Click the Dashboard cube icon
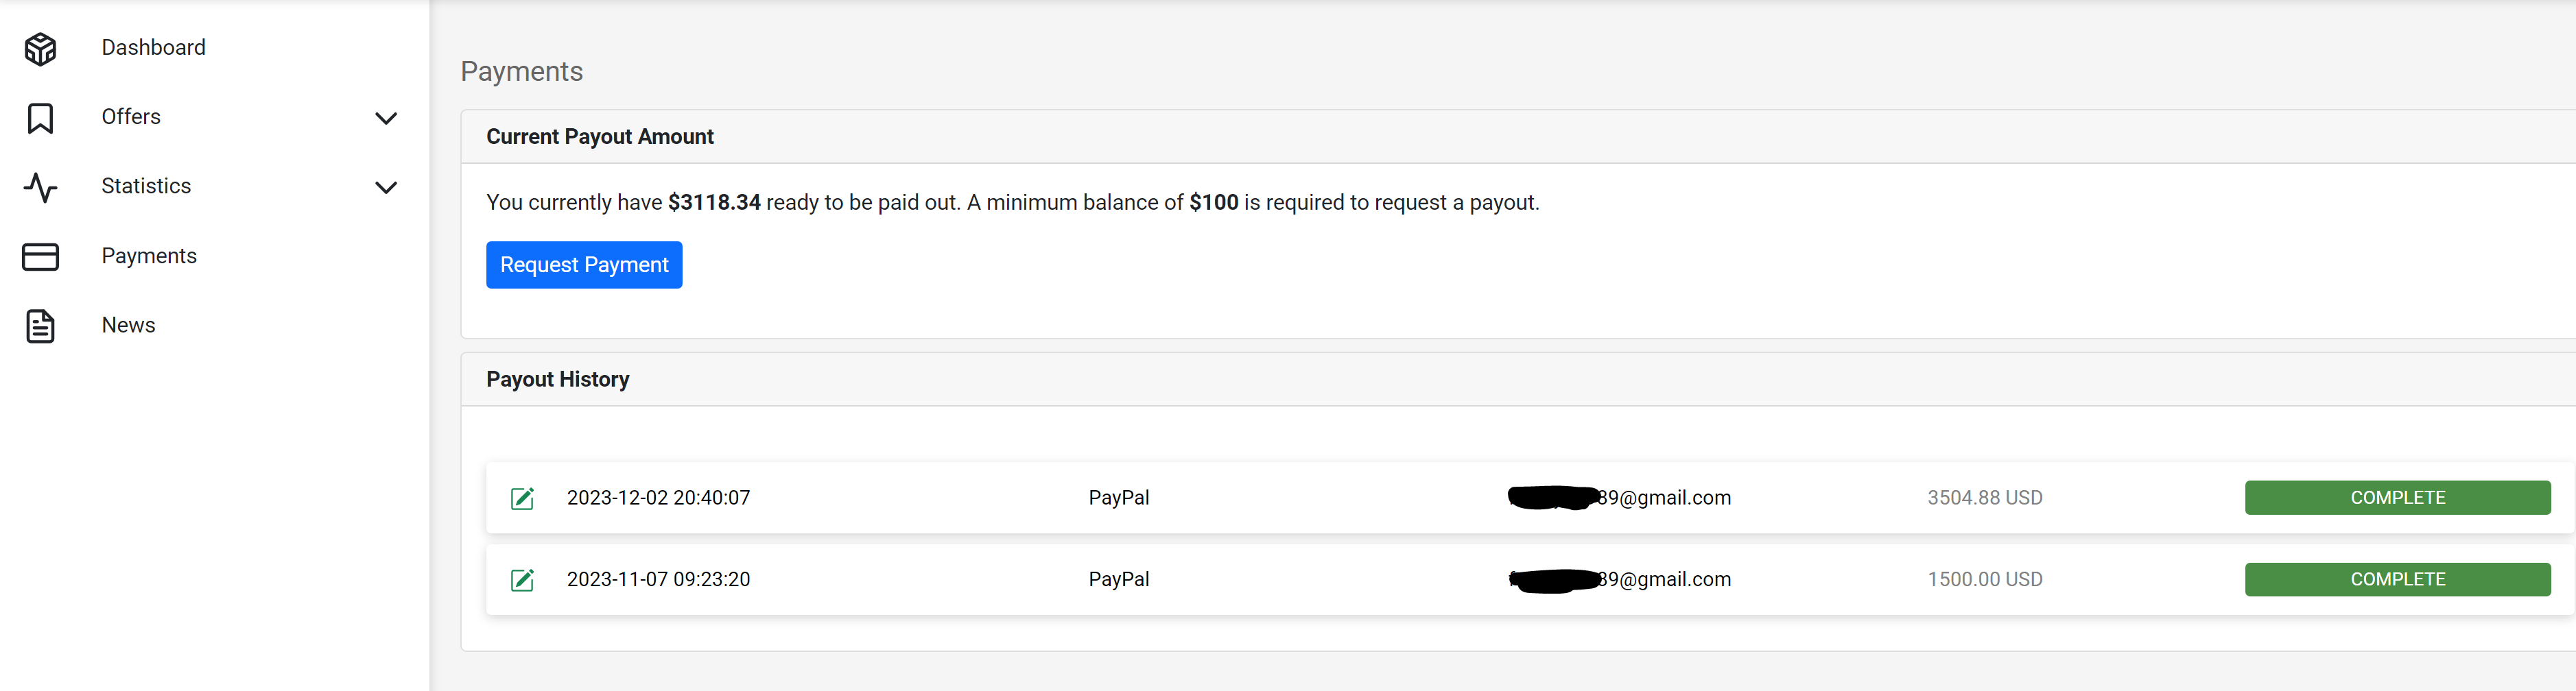The width and height of the screenshot is (2576, 691). (40, 49)
